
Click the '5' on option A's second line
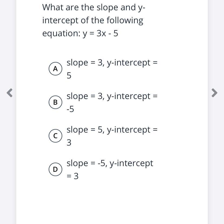coord(69,75)
